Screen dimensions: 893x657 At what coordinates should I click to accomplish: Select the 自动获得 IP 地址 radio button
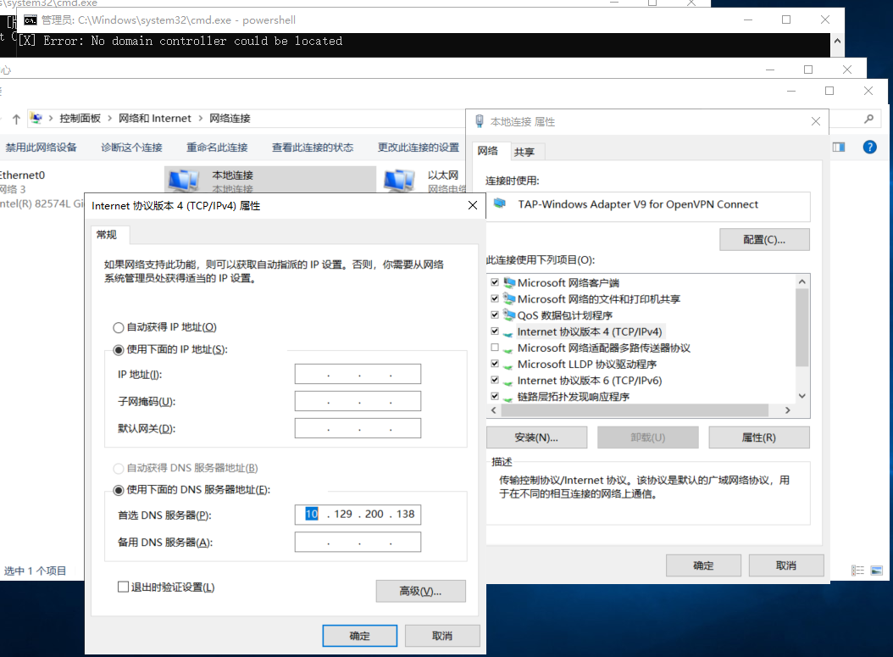click(x=118, y=328)
